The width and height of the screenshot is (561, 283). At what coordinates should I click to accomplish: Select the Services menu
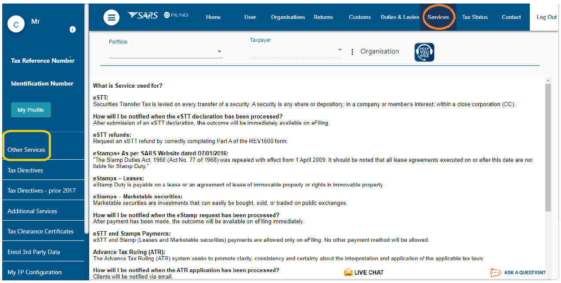(438, 17)
